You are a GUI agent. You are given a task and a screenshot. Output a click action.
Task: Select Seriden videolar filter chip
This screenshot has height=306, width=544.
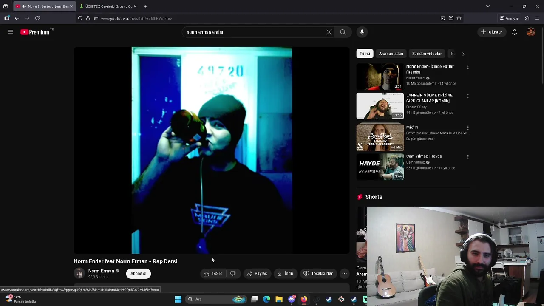click(427, 54)
